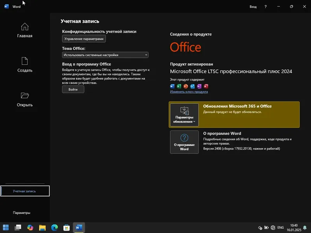Image resolution: width=311 pixels, height=233 pixels.
Task: Click the Войти sign-in button
Action: point(73,89)
